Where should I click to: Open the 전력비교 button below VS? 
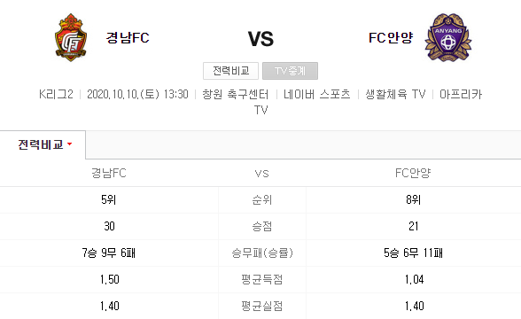click(x=230, y=71)
